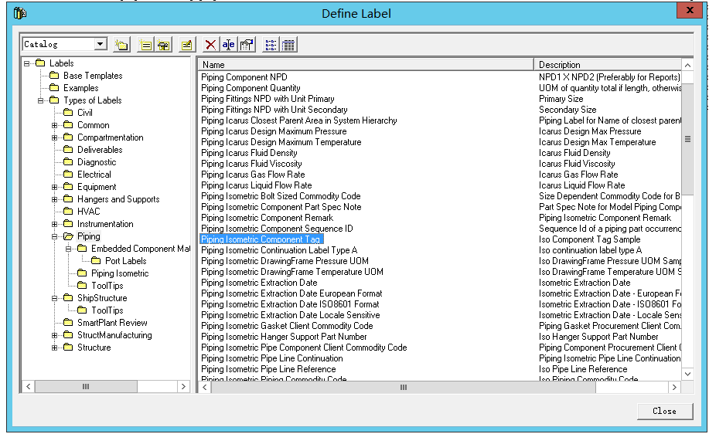Viewport: 709px width, 434px height.
Task: Select Piping Isometric Hanger Support Part Number
Action: (x=284, y=337)
